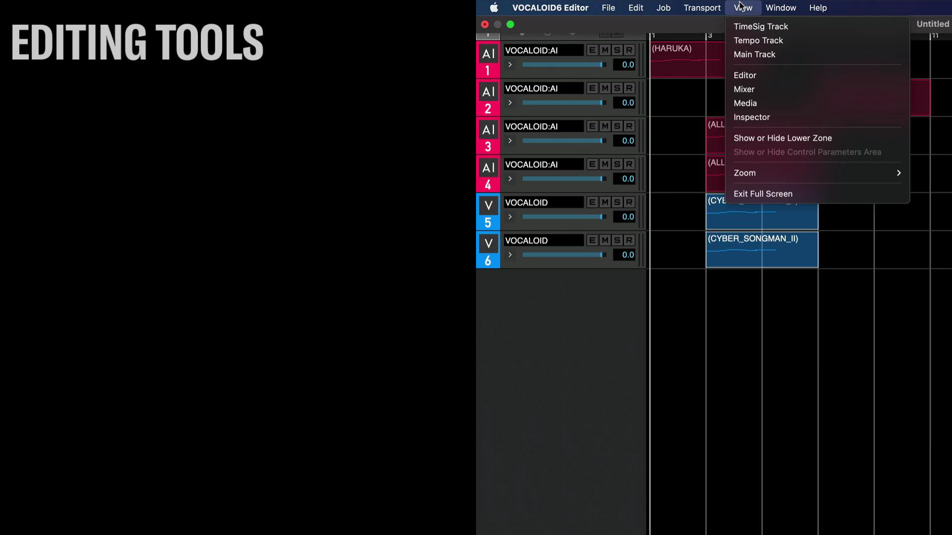952x535 pixels.
Task: Expand track 5 details chevron
Action: click(510, 216)
